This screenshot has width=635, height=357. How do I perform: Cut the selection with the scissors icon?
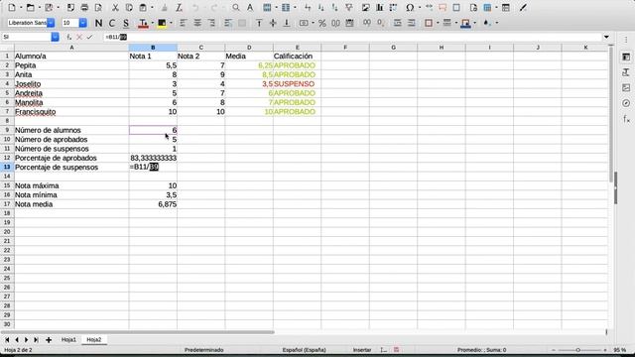pyautogui.click(x=115, y=8)
